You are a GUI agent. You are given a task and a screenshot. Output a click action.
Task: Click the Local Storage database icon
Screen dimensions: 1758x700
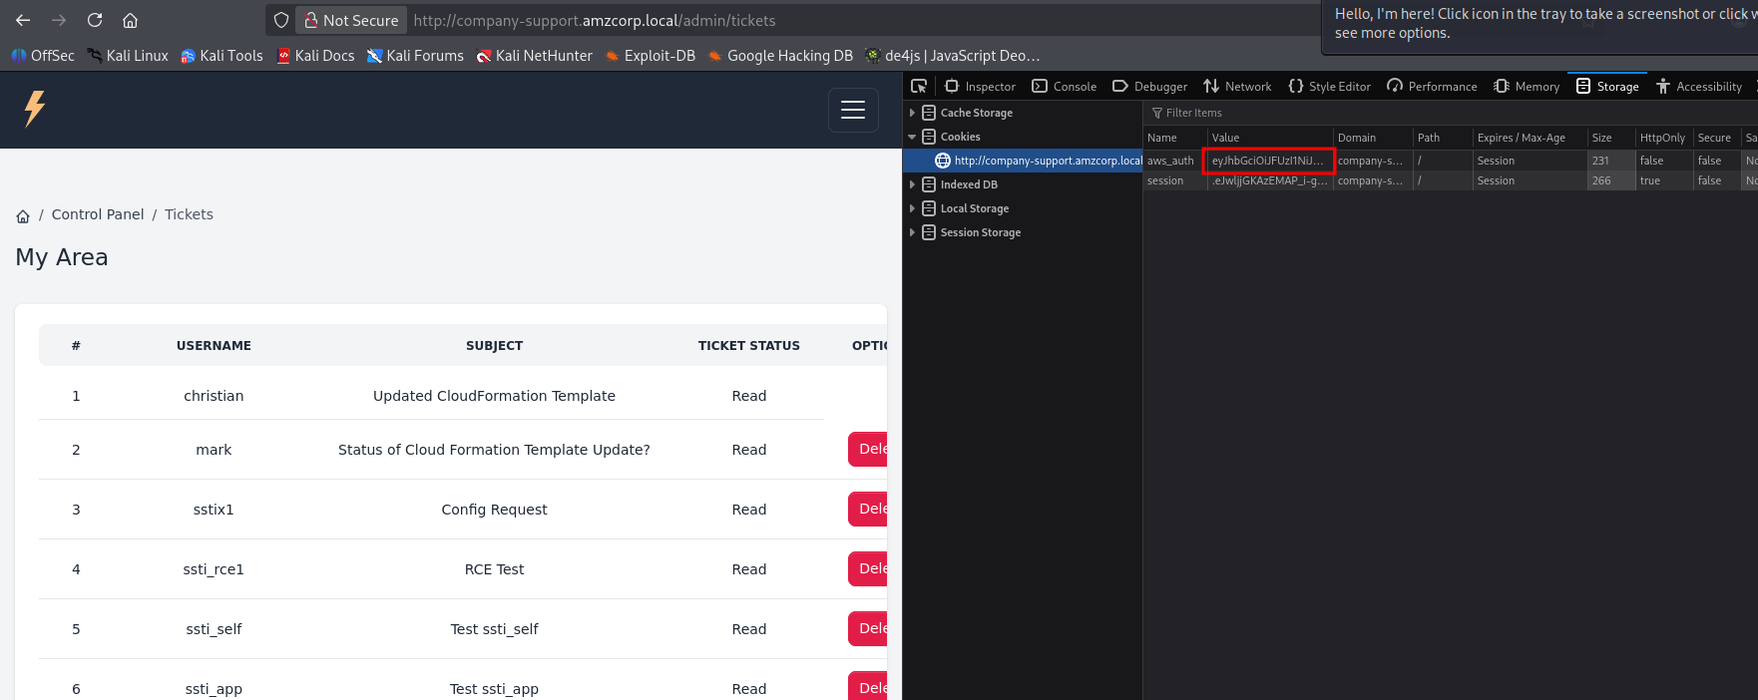tap(929, 208)
